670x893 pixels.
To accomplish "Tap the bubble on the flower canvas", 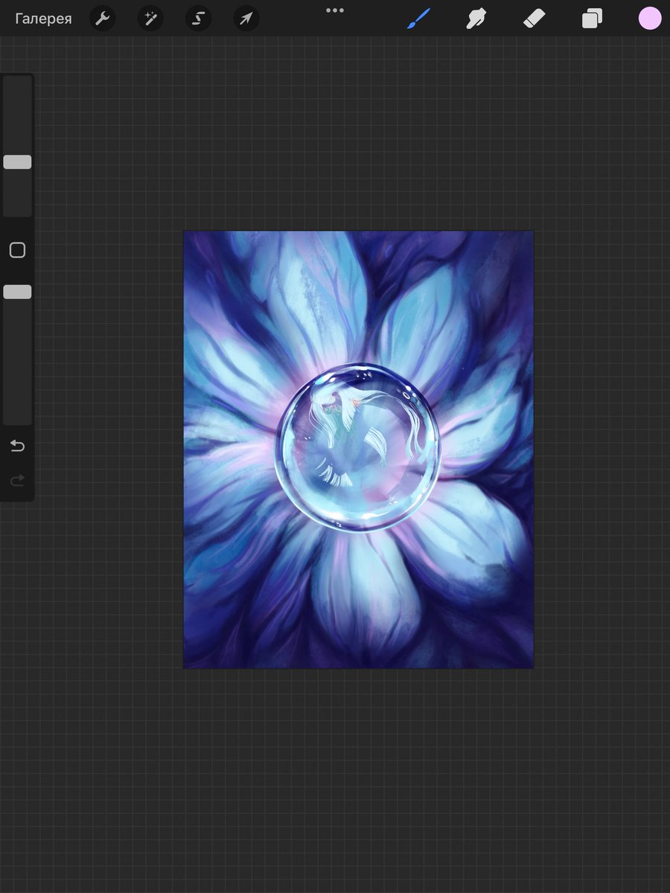I will point(357,446).
